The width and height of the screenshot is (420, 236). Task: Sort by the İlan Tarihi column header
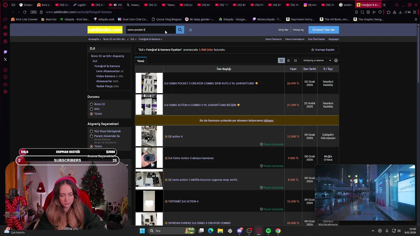pyautogui.click(x=309, y=69)
